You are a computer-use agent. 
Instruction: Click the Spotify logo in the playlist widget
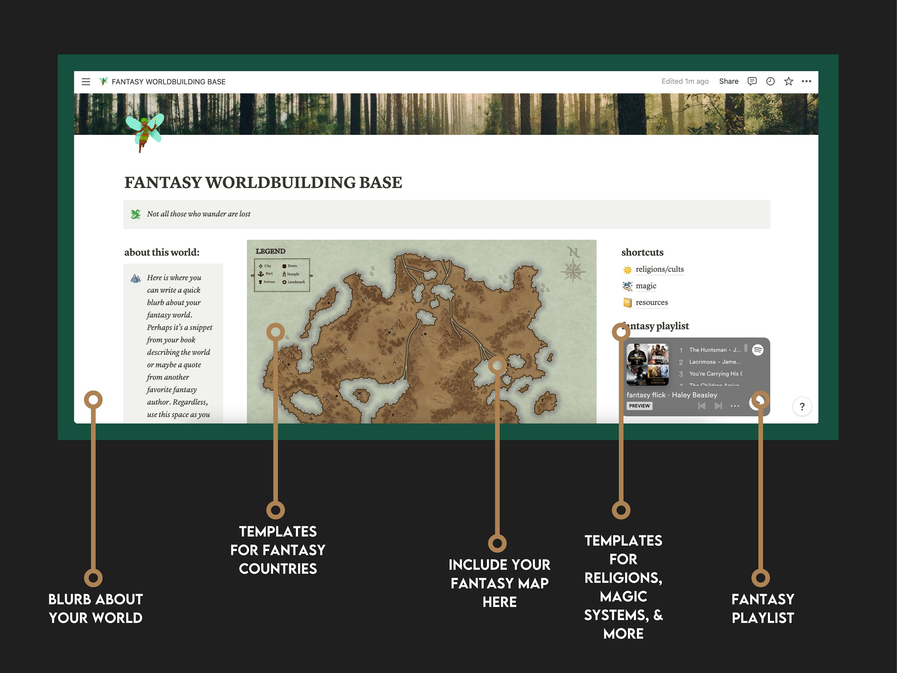coord(757,350)
